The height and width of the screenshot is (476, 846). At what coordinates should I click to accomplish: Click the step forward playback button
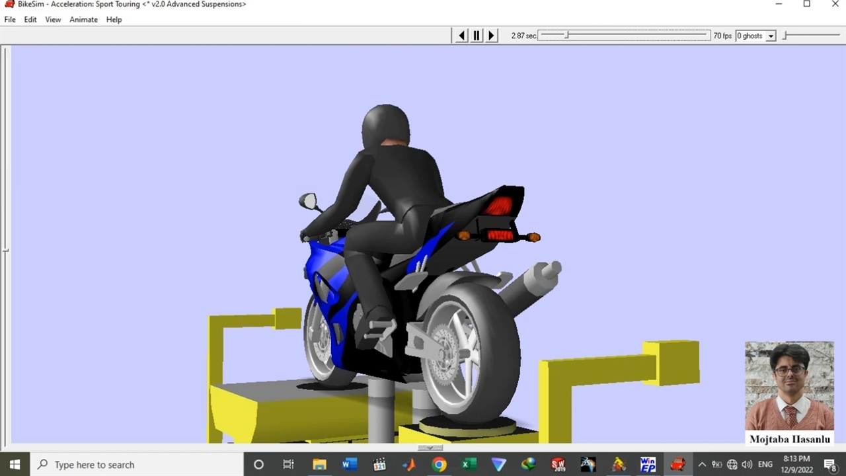point(491,36)
